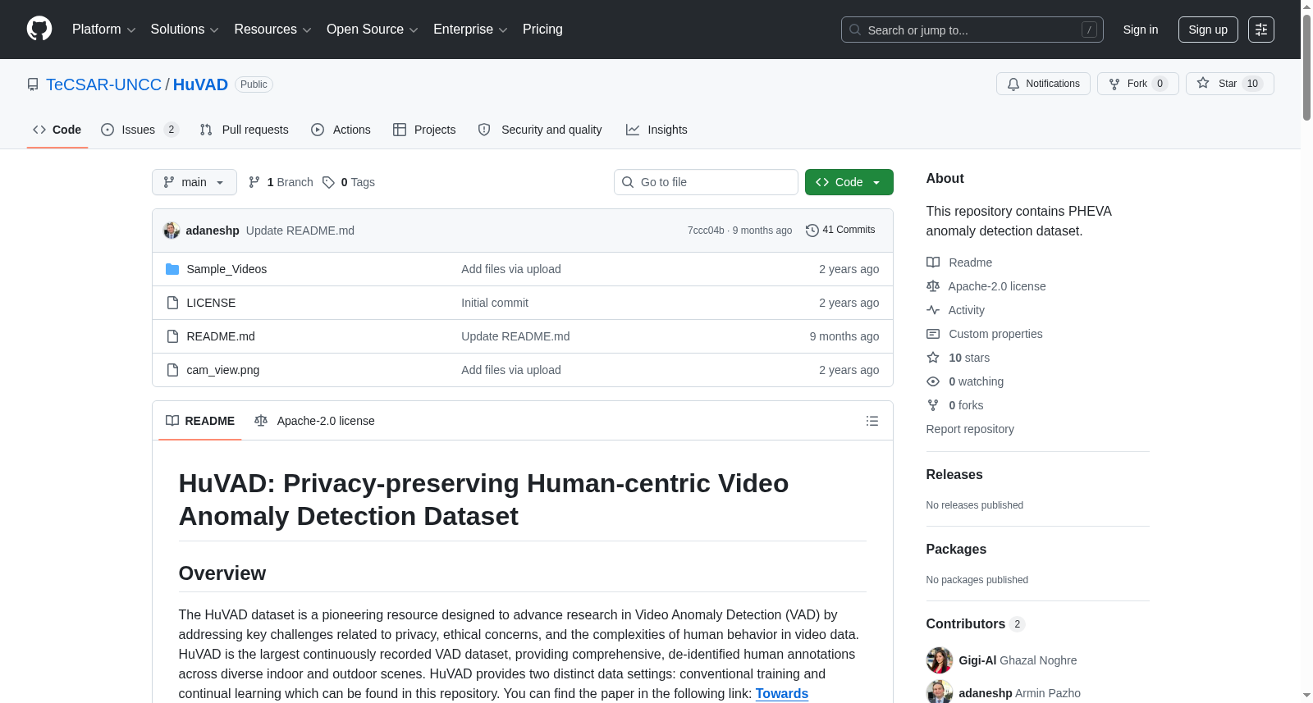The image size is (1313, 703).
Task: Click the Go to file search box
Action: (x=706, y=182)
